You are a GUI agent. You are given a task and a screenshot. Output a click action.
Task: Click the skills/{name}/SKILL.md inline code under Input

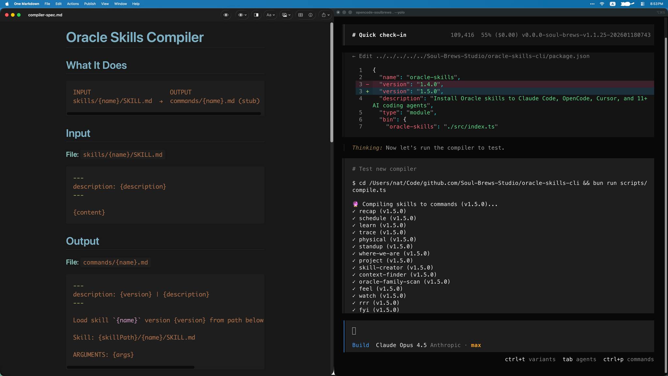[x=123, y=155]
